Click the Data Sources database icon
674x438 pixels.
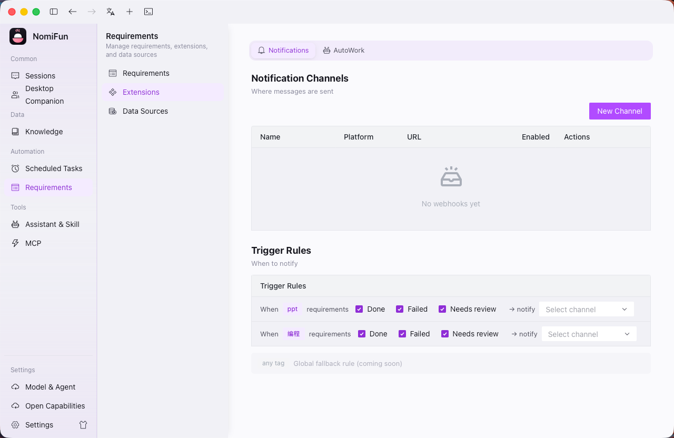(x=113, y=111)
